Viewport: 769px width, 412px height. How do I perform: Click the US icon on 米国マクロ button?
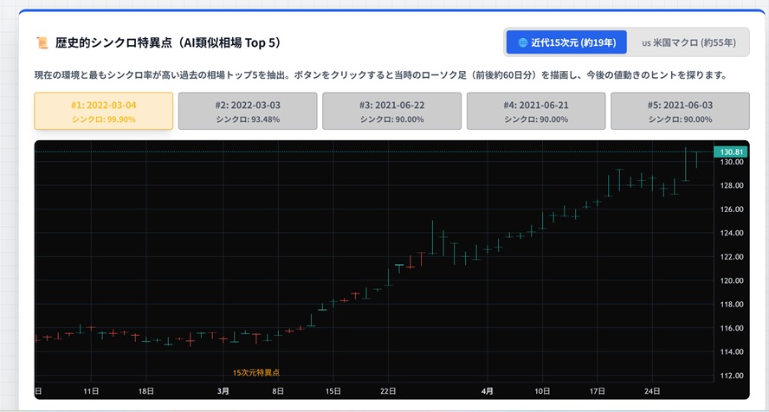pyautogui.click(x=646, y=42)
